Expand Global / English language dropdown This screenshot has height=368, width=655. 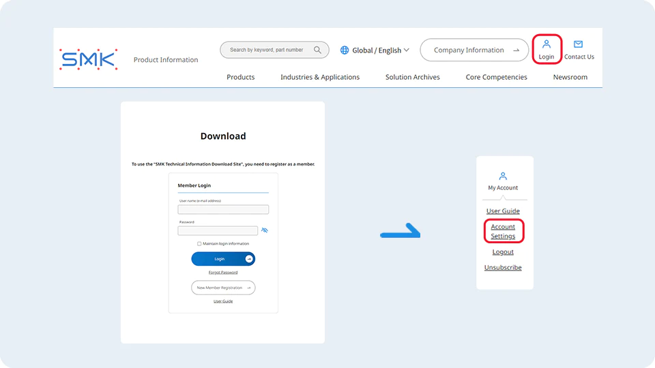407,50
